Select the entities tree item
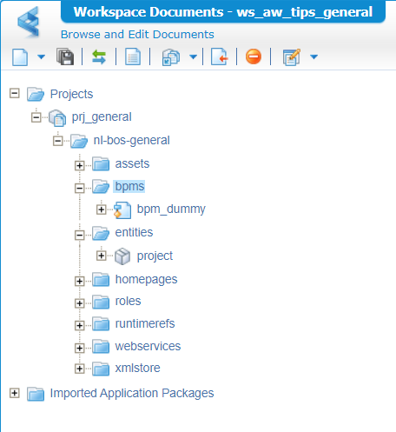Viewport: 396px width, 432px height. pyautogui.click(x=134, y=232)
